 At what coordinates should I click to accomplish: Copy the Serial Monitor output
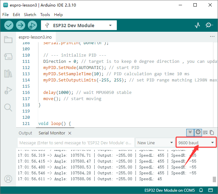point(212,132)
